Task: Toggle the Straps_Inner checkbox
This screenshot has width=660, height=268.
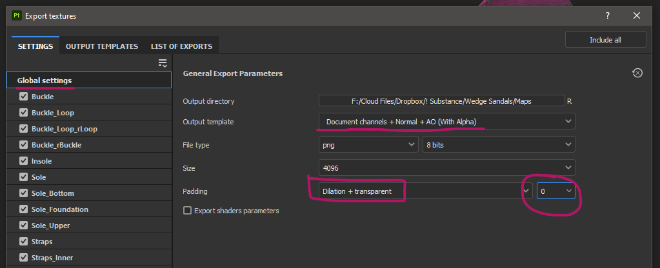Action: (25, 258)
